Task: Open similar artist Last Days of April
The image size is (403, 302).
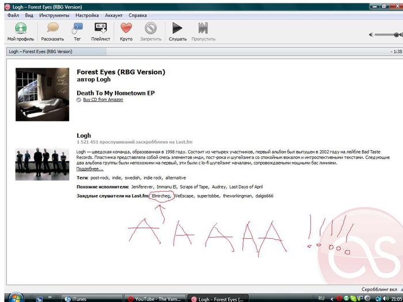Action: coord(246,187)
